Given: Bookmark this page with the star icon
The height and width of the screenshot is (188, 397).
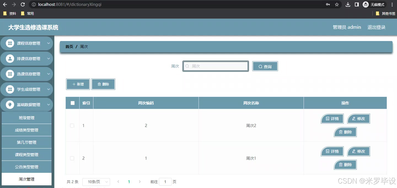Looking at the screenshot, I should [337, 4].
